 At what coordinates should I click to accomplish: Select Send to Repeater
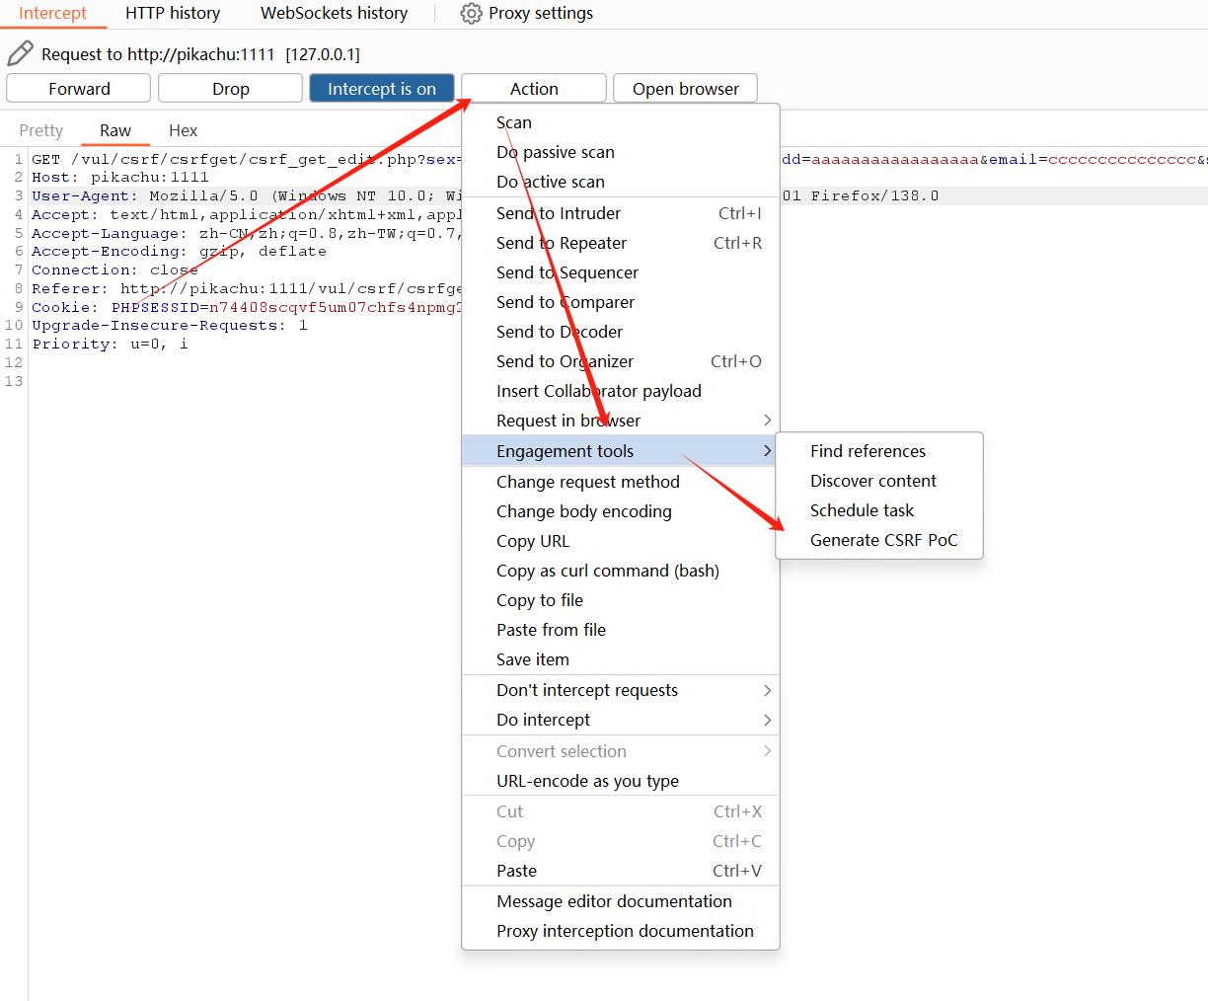[621, 243]
